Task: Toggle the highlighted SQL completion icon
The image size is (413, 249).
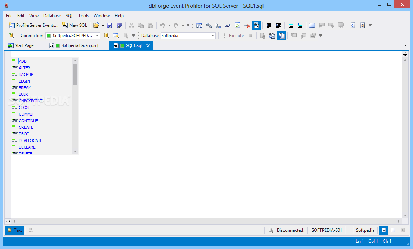Action: click(x=257, y=25)
